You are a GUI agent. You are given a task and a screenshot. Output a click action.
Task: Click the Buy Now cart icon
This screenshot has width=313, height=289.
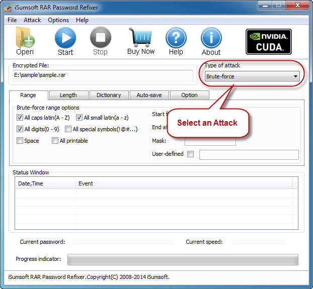[x=140, y=37]
